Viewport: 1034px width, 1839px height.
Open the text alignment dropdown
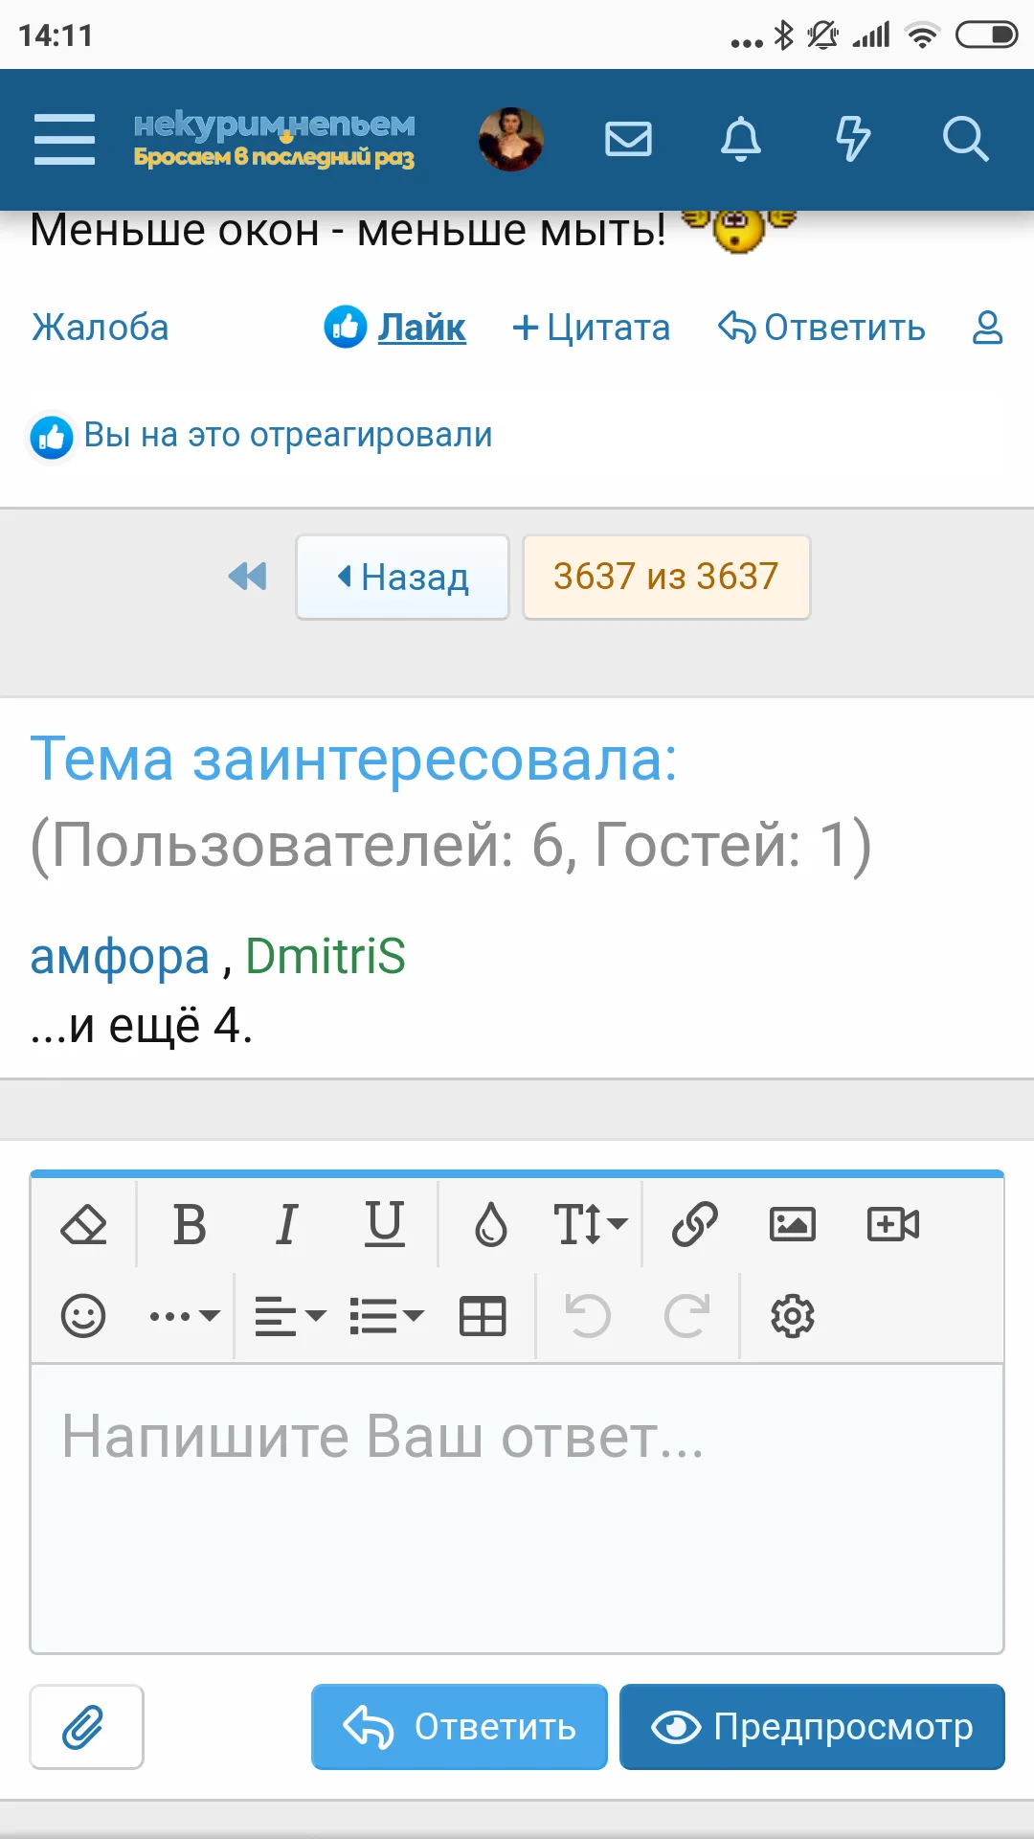click(x=290, y=1316)
